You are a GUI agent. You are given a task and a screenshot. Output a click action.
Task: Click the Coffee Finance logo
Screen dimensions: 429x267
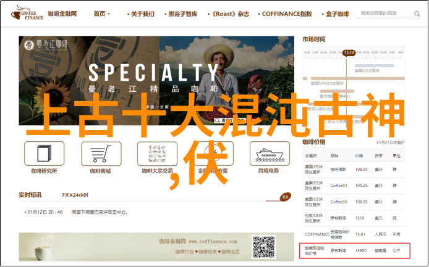pos(27,13)
